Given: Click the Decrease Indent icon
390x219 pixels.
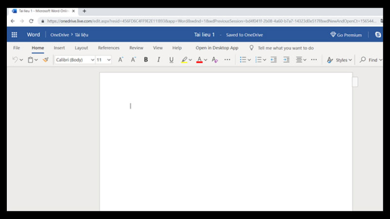Looking at the screenshot, I should [x=273, y=60].
